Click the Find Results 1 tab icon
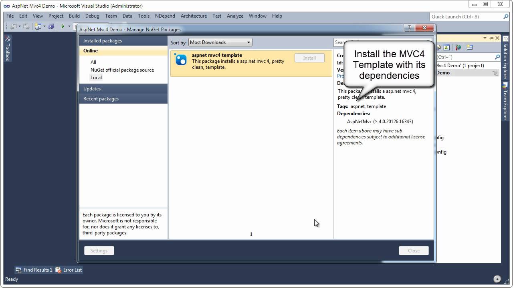Viewport: 513px width, 288px height. pos(18,270)
